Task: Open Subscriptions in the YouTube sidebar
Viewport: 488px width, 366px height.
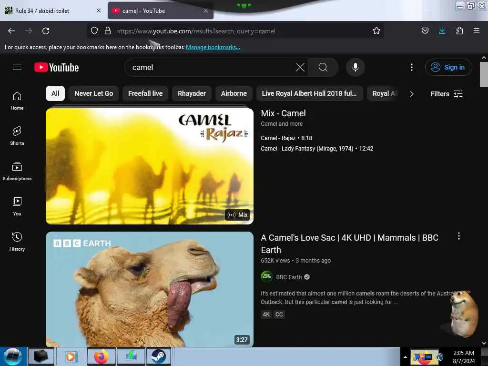Action: pos(17,171)
